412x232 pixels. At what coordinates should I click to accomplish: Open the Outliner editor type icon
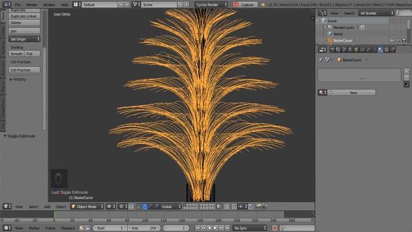pos(322,13)
